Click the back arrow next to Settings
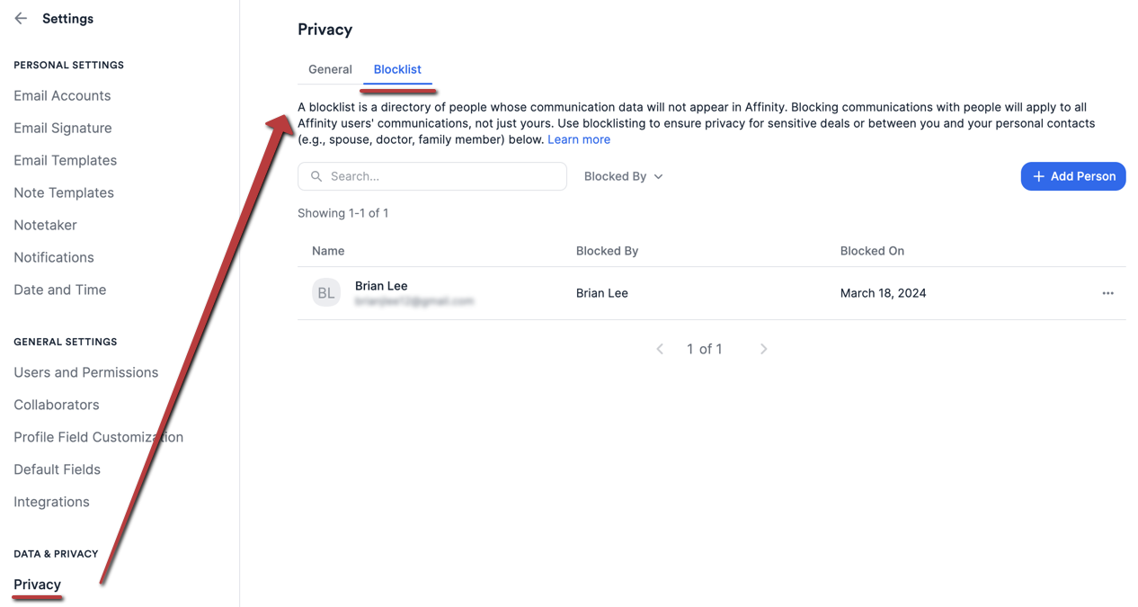Screen dimensions: 1138x607 click(20, 17)
